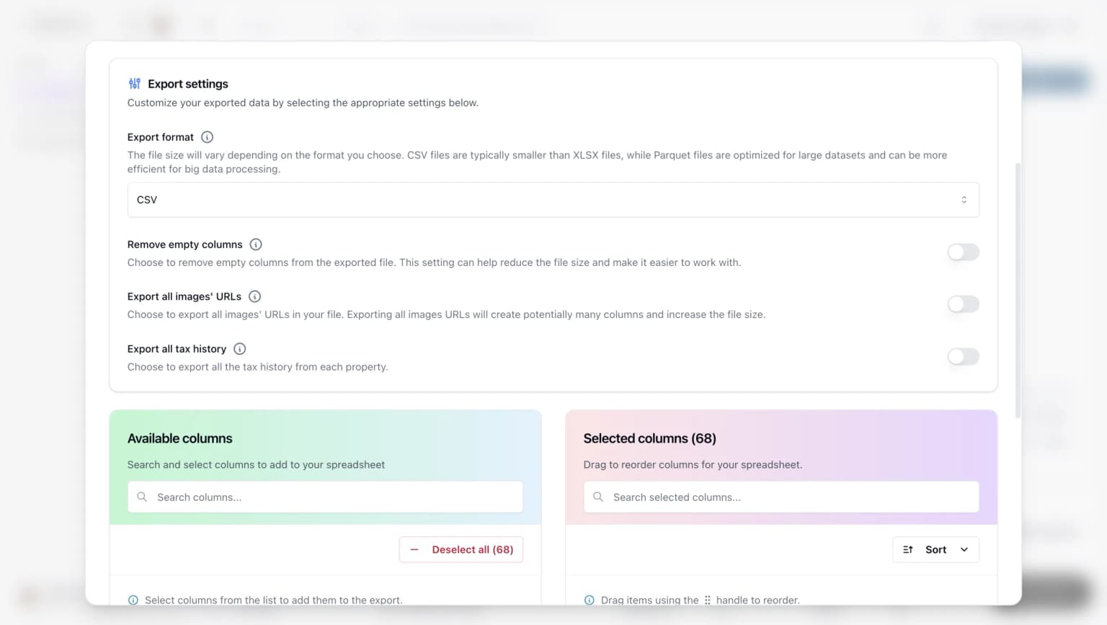Click 'Choose to export all the tax history' text

pos(258,367)
